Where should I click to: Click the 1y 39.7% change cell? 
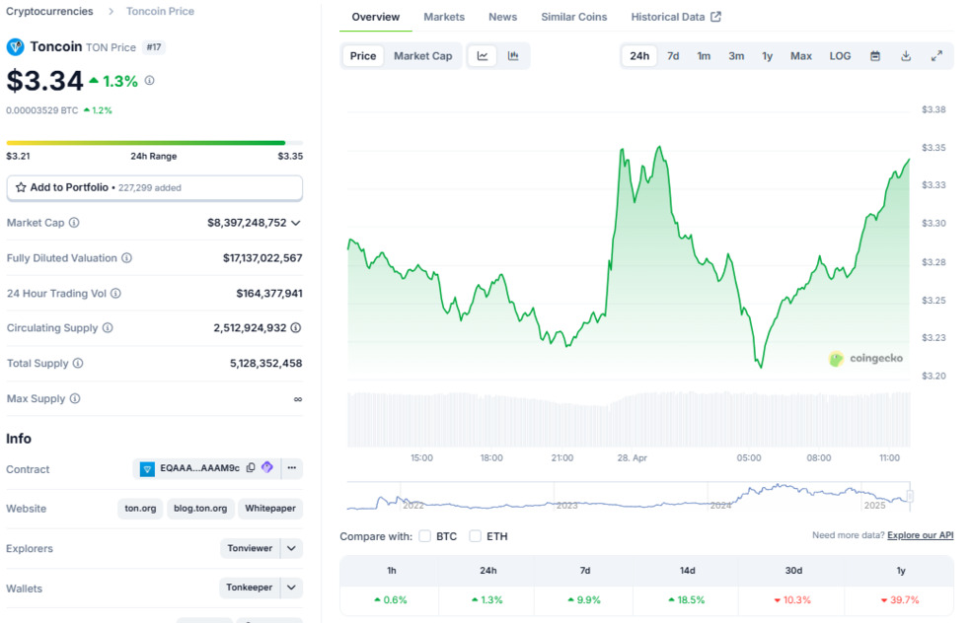900,600
